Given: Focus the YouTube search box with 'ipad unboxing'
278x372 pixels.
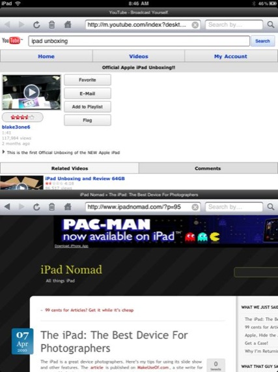Looking at the screenshot, I should [x=139, y=41].
